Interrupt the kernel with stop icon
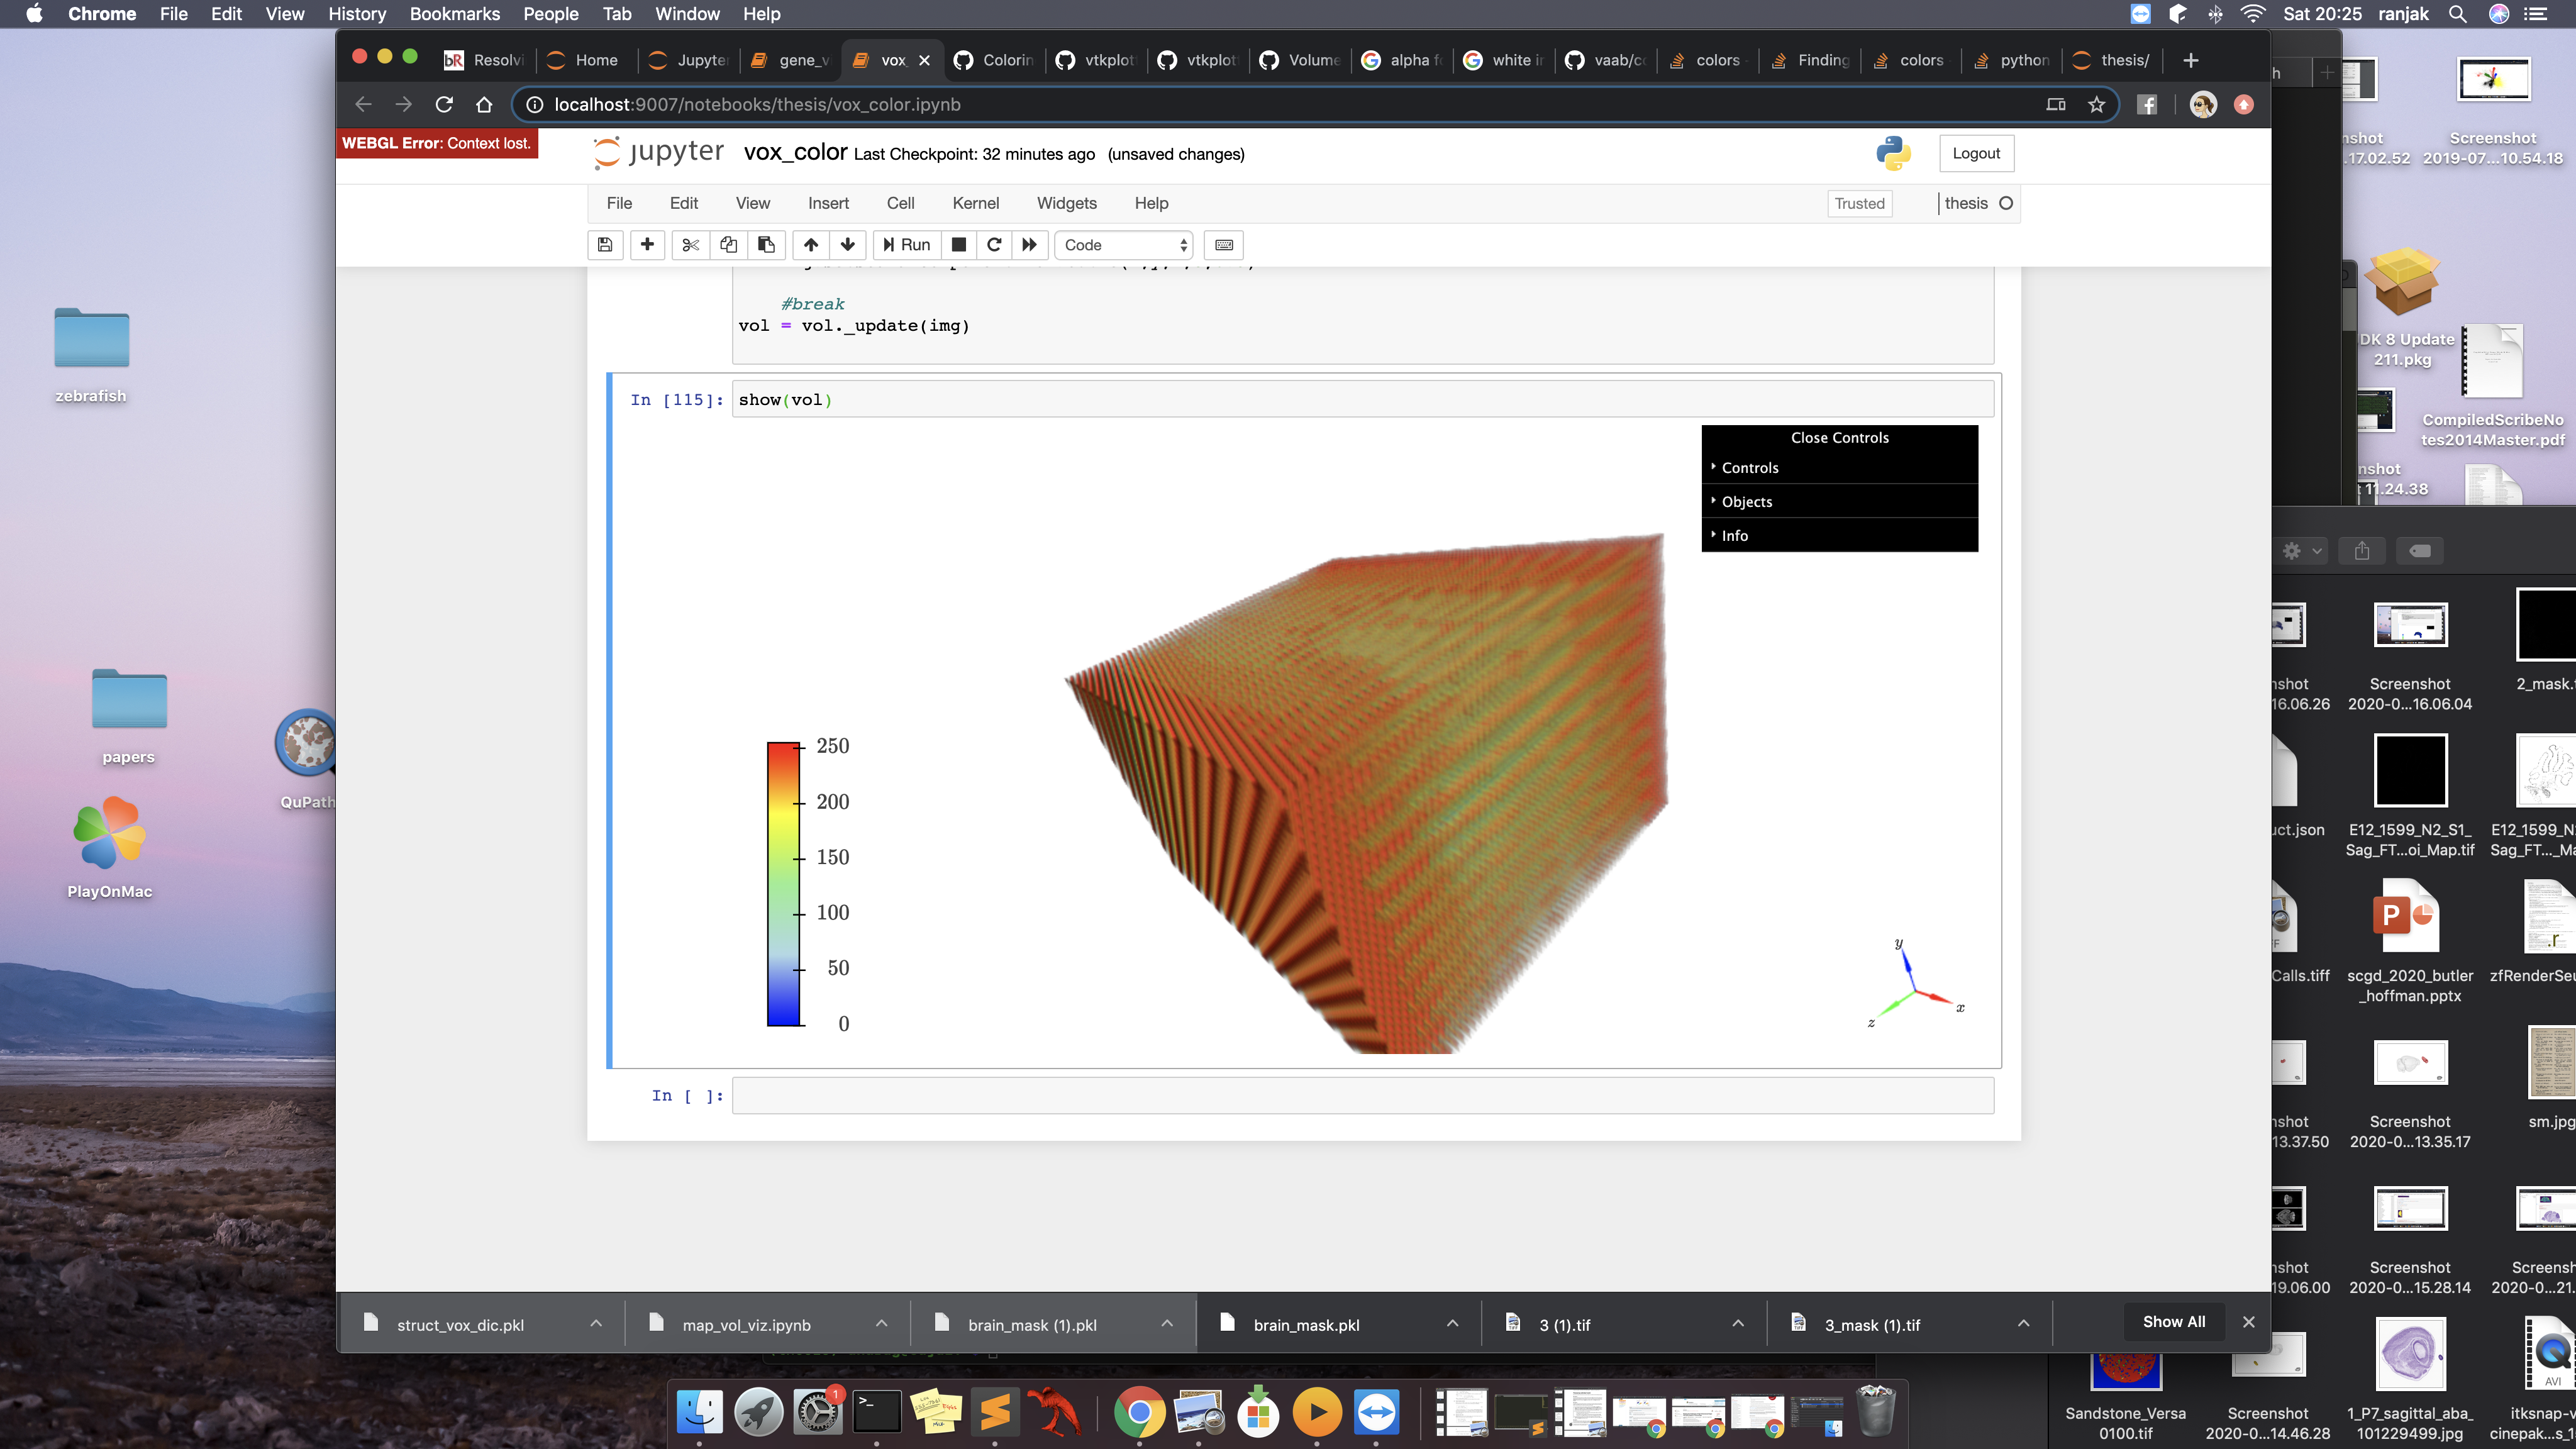Screen dimensions: 2576x1449 [958, 245]
